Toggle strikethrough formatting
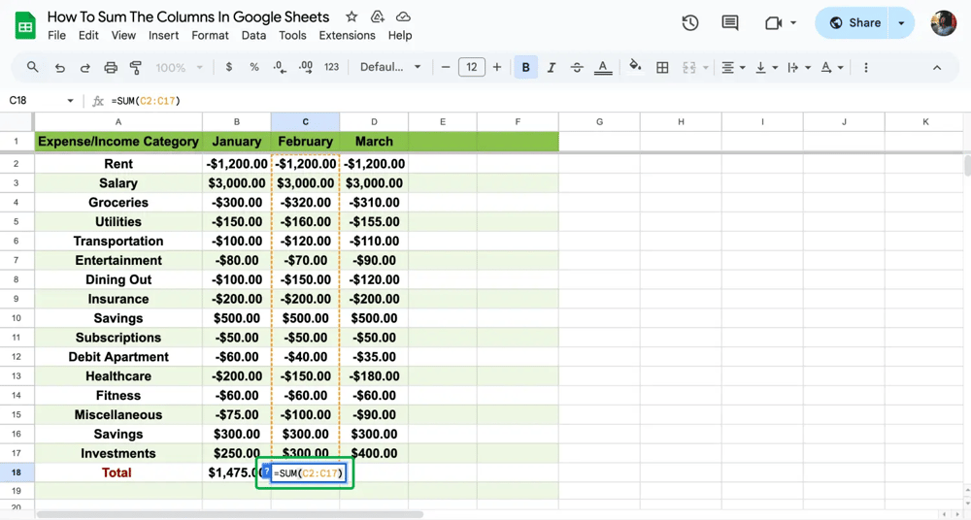The image size is (971, 520). click(x=577, y=68)
